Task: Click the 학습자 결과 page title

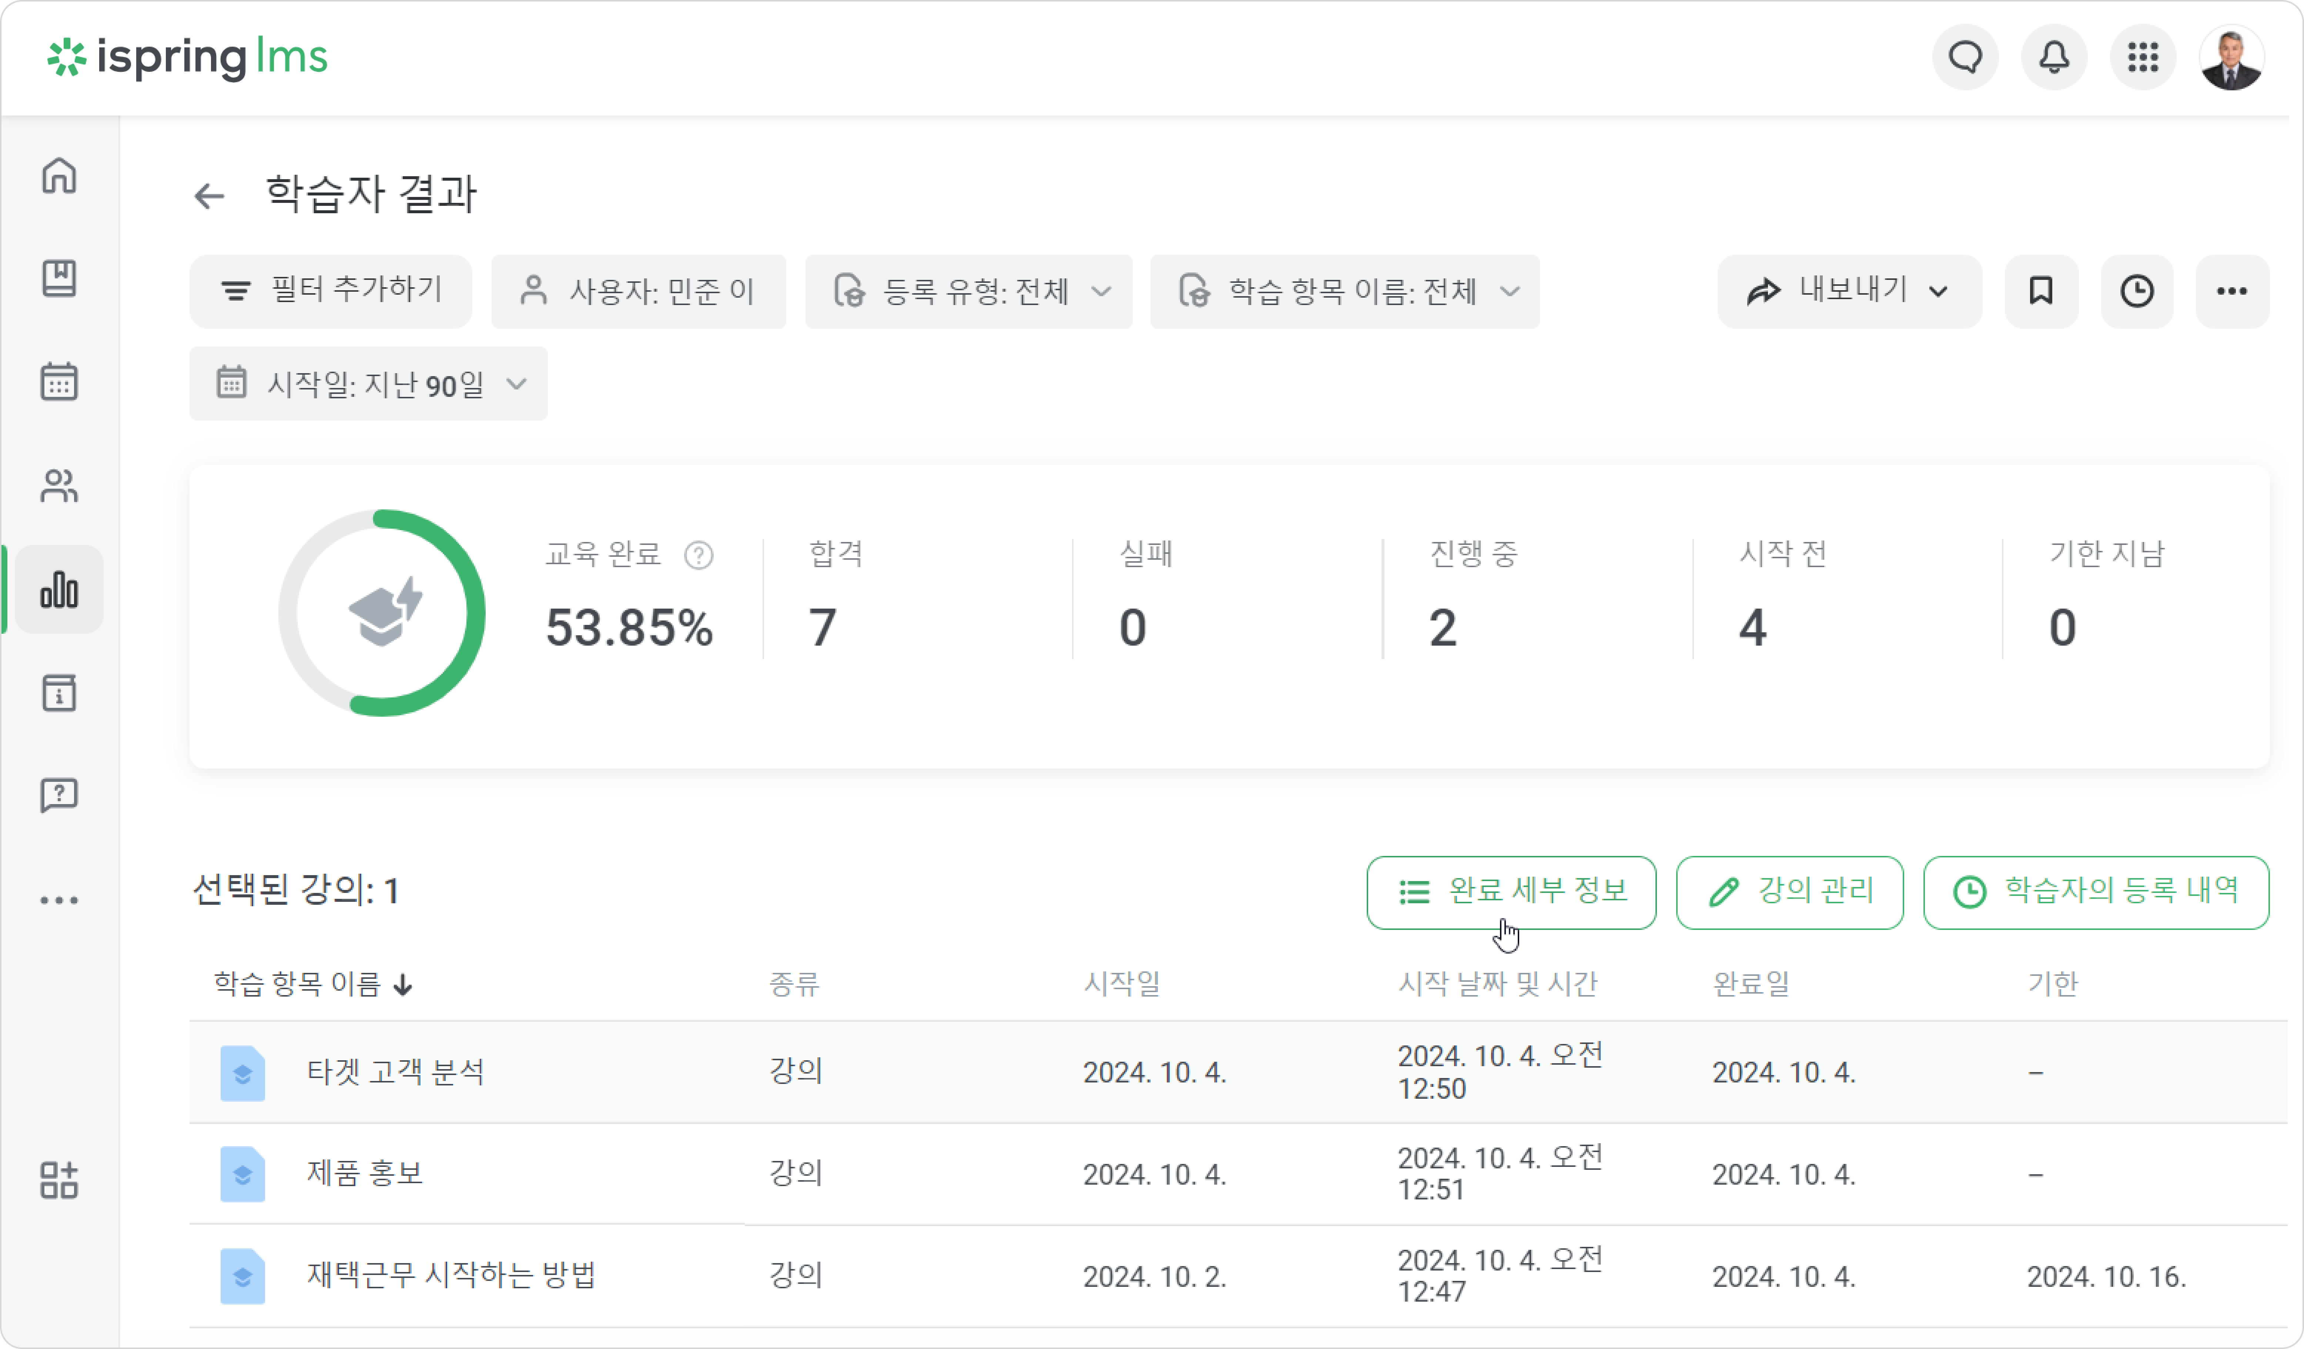Action: [371, 195]
